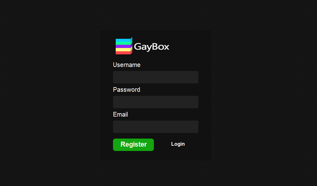This screenshot has height=186, width=317.
Task: Click the dark patterned background outside the form
Action: [50, 91]
